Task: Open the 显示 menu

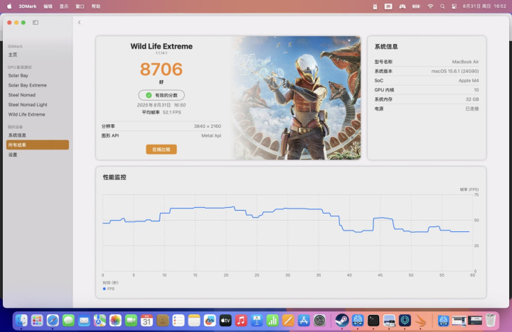Action: point(64,6)
